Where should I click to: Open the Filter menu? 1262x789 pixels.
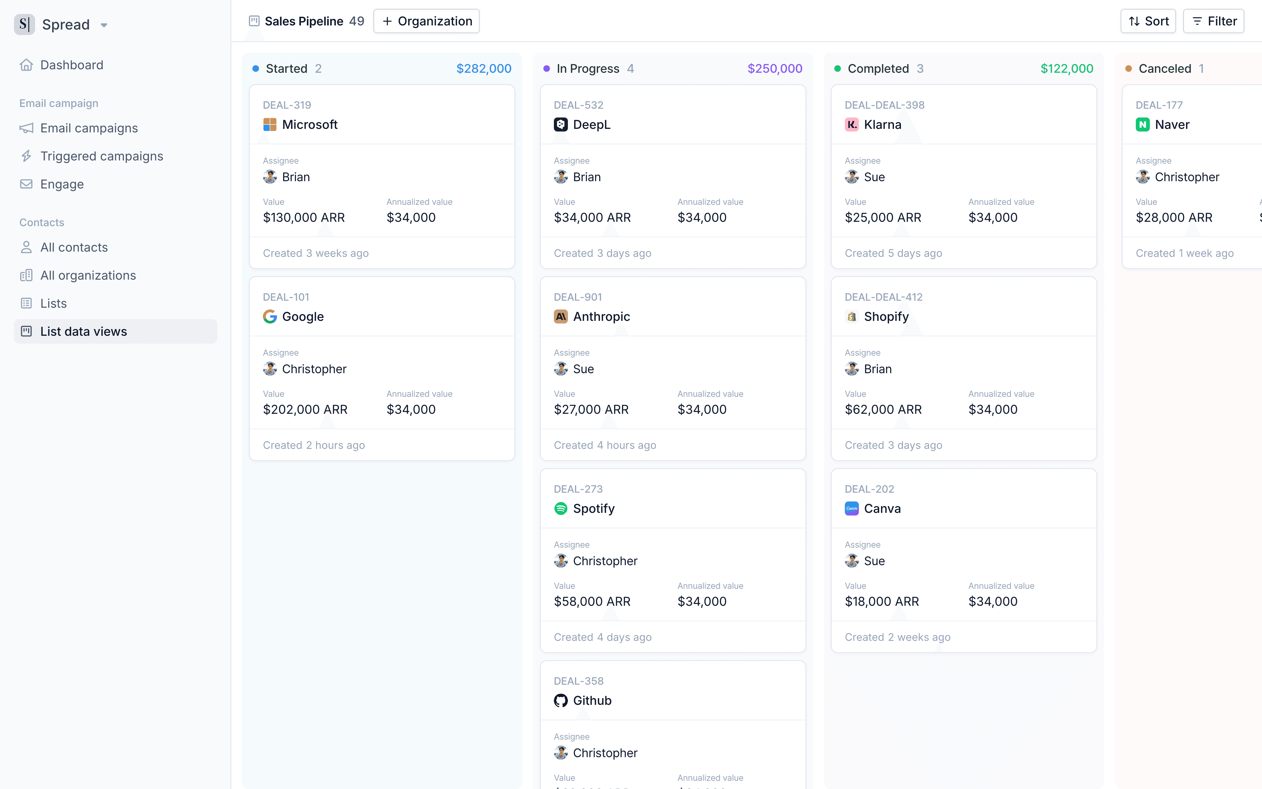(1214, 21)
